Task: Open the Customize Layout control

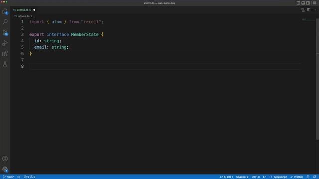Action: click(x=315, y=3)
